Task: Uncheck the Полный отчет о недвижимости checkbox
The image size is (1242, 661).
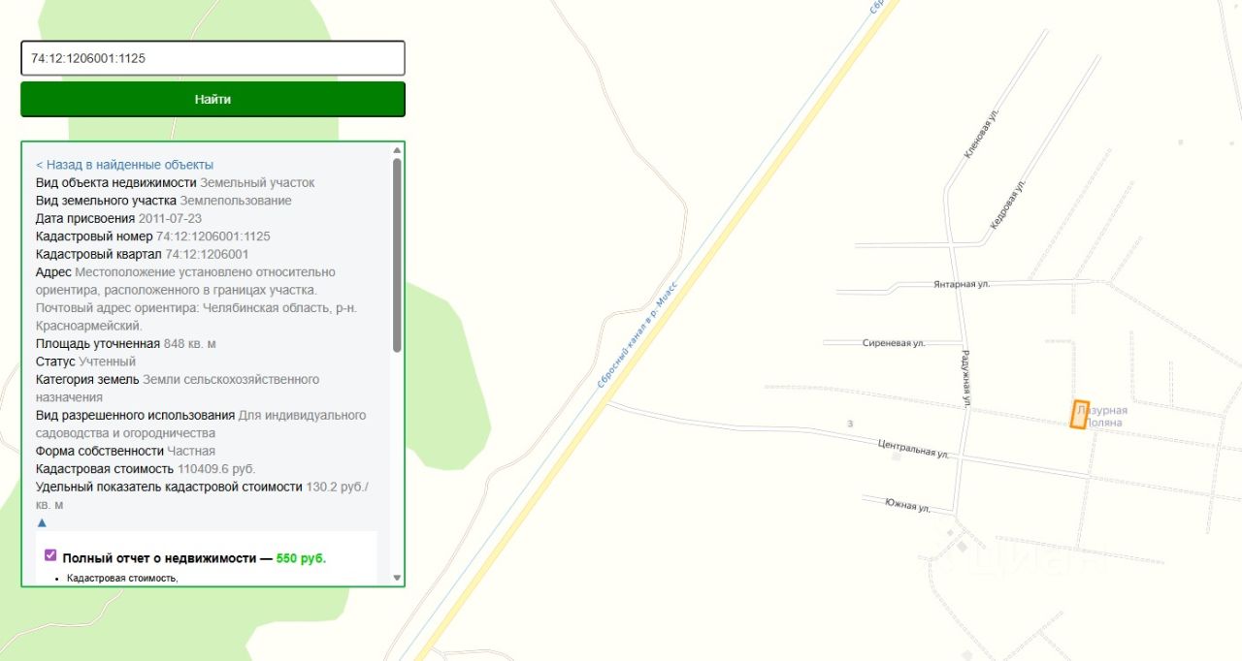Action: (50, 555)
